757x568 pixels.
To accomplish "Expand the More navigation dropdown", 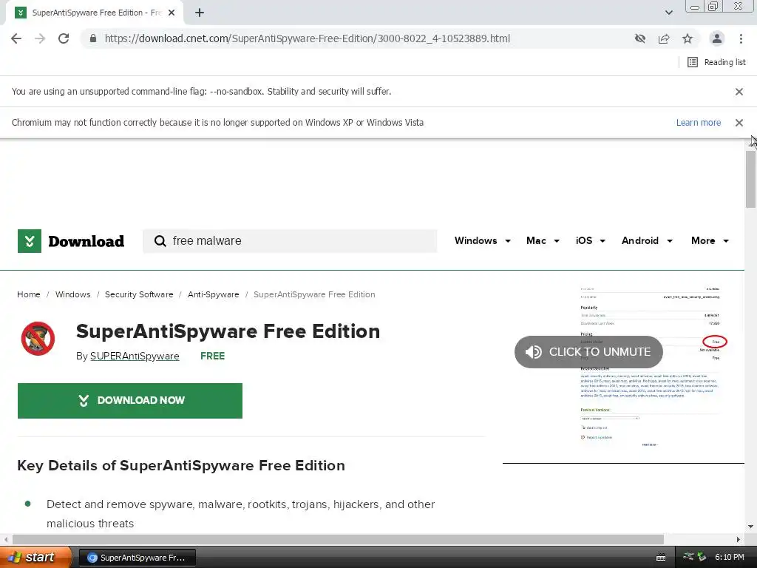I will point(710,241).
